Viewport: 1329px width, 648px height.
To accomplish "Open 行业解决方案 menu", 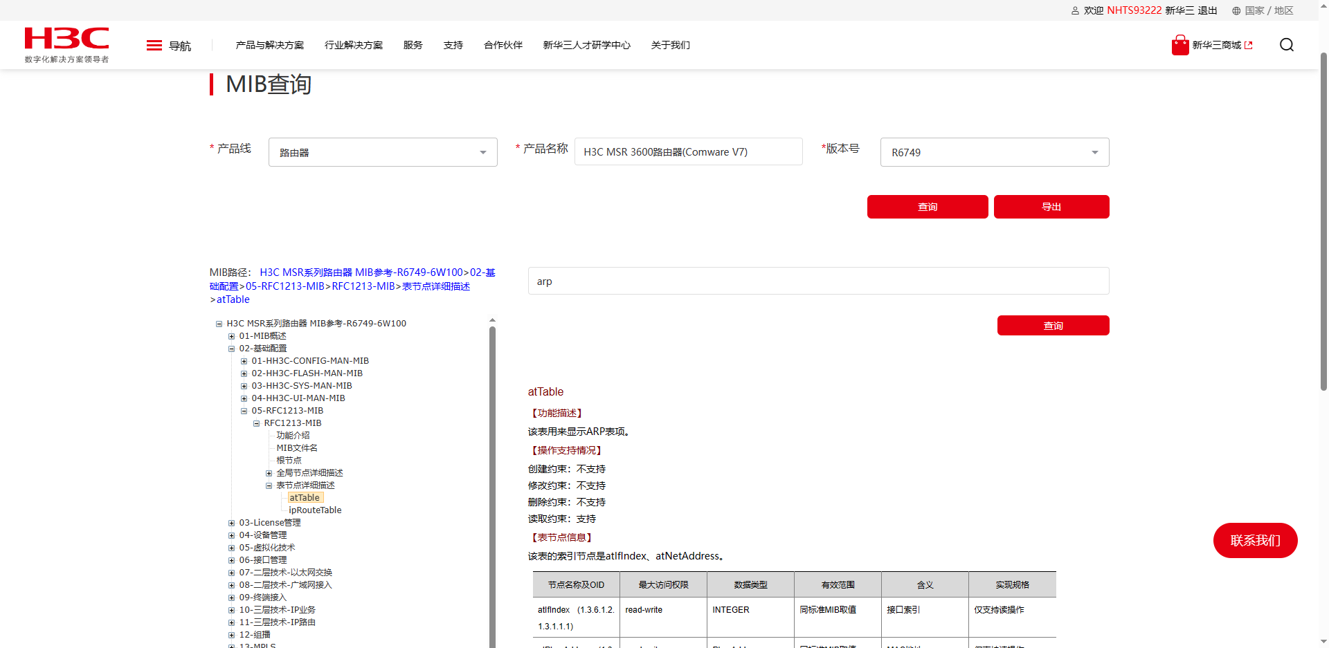I will point(354,45).
